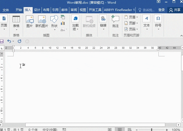This screenshot has width=183, height=131.
Task: Click the vertical scroll up arrow
Action: 182,47
